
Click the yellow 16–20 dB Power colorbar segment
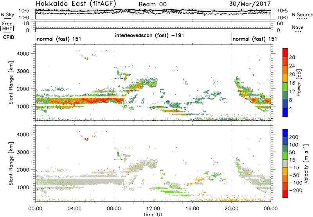coord(285,78)
